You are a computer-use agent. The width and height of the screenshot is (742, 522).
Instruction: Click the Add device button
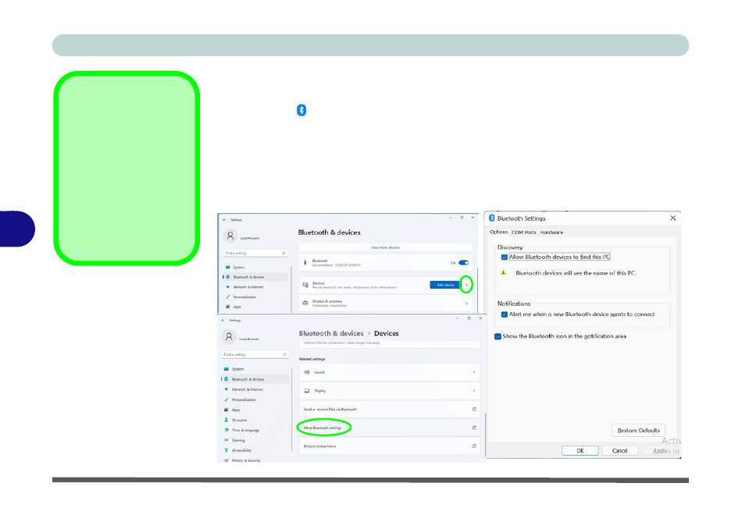coord(445,285)
